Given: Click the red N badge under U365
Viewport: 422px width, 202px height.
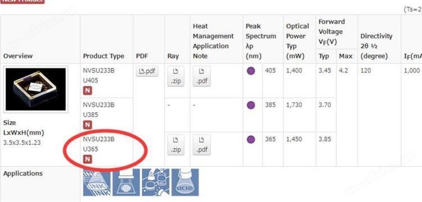Looking at the screenshot, I should click(87, 159).
